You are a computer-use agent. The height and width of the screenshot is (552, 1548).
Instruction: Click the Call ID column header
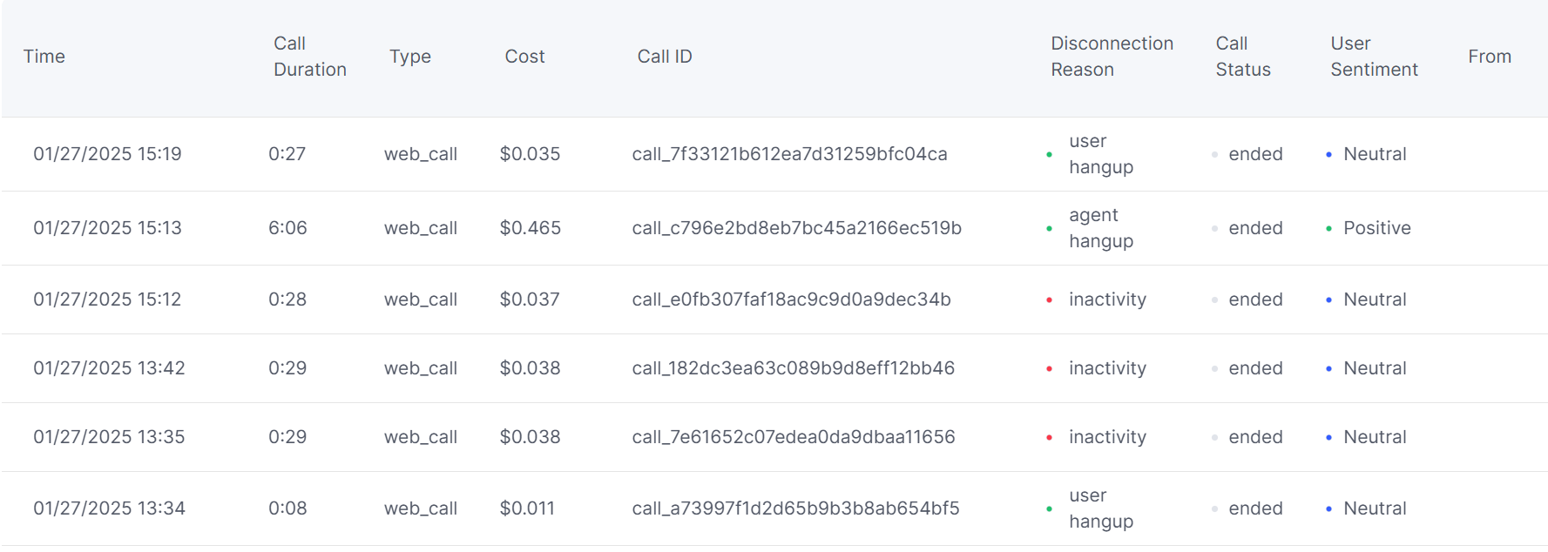click(x=665, y=57)
